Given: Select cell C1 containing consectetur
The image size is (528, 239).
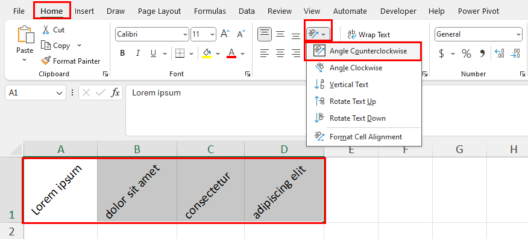Looking at the screenshot, I should tap(210, 190).
